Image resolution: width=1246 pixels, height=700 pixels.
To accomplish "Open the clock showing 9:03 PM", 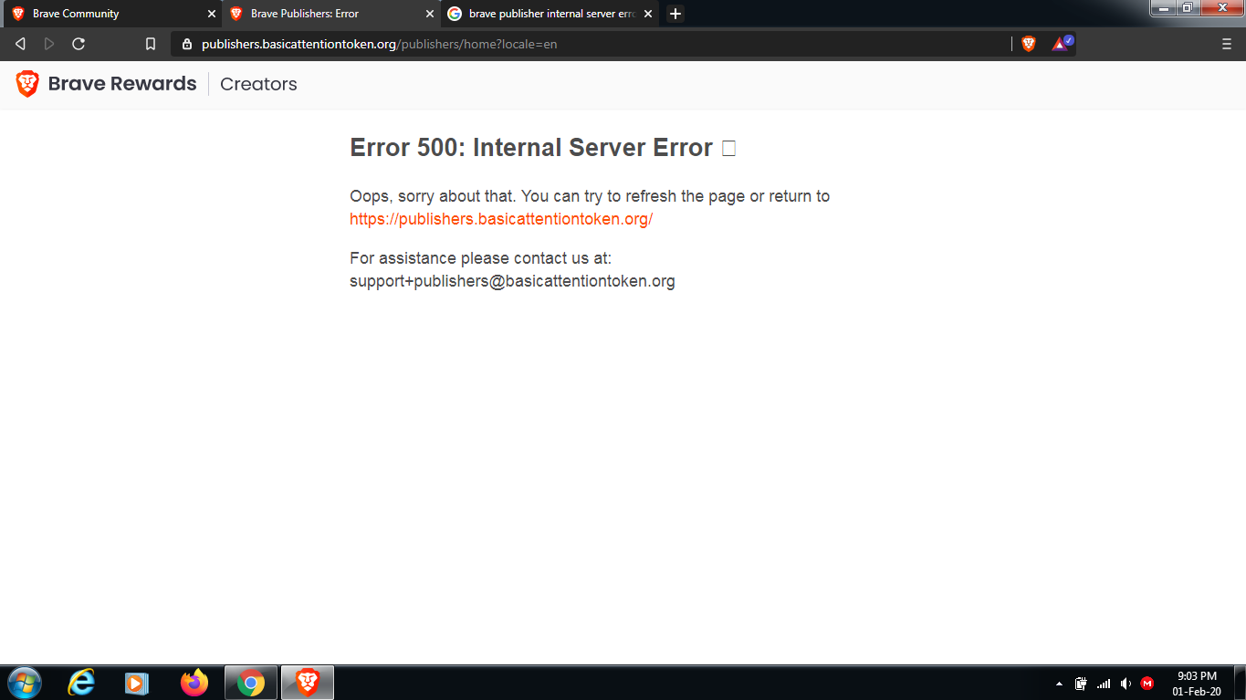I will pos(1197,684).
